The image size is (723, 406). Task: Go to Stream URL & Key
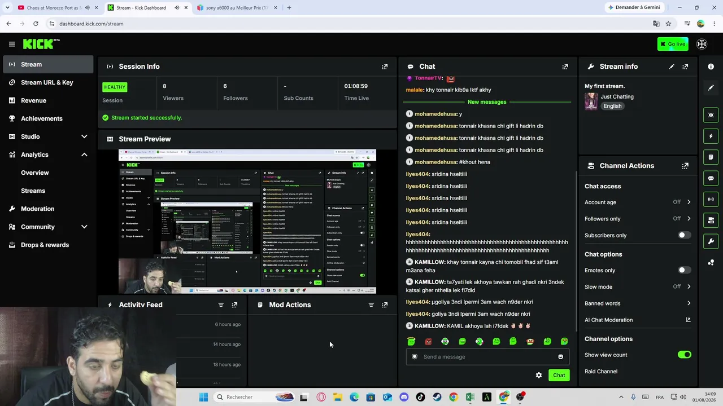coord(48,82)
